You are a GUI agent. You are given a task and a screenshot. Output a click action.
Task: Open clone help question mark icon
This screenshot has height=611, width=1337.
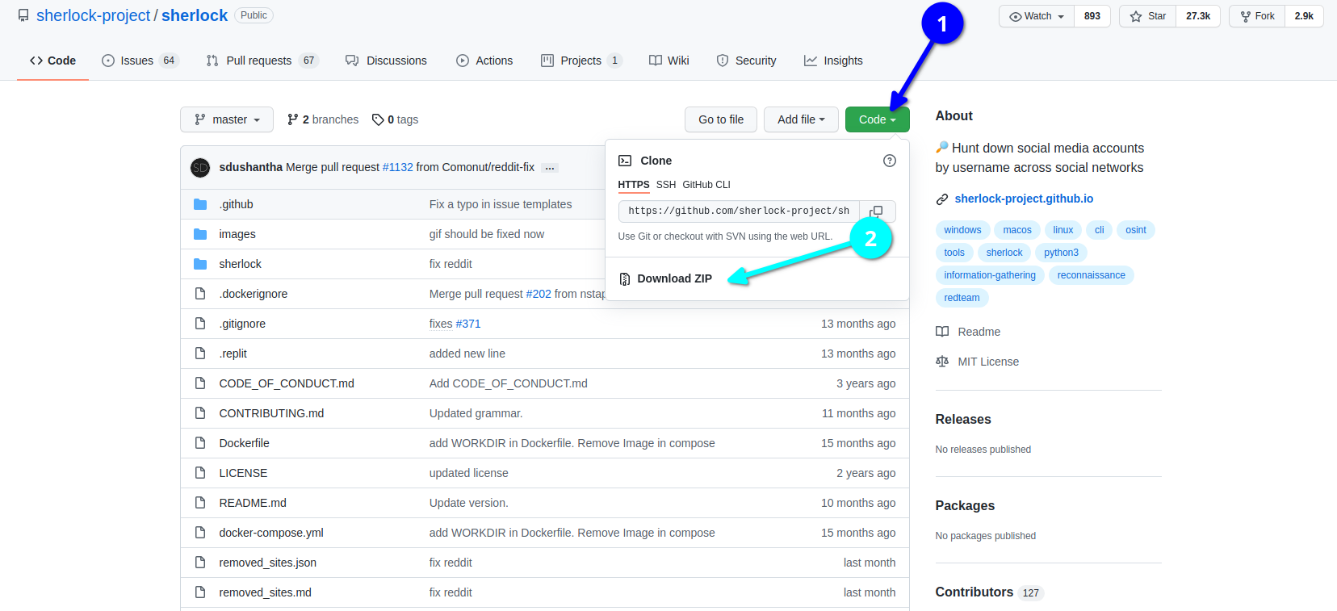click(890, 161)
